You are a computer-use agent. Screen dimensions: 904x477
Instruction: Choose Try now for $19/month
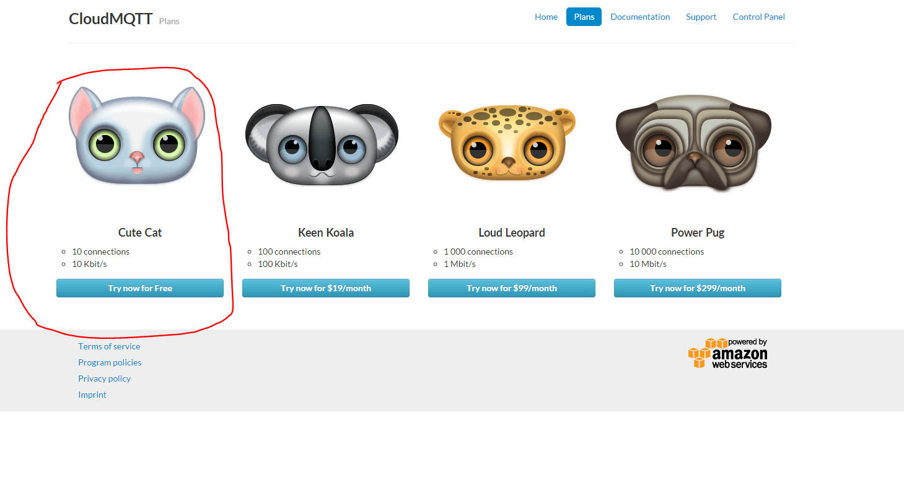point(326,288)
